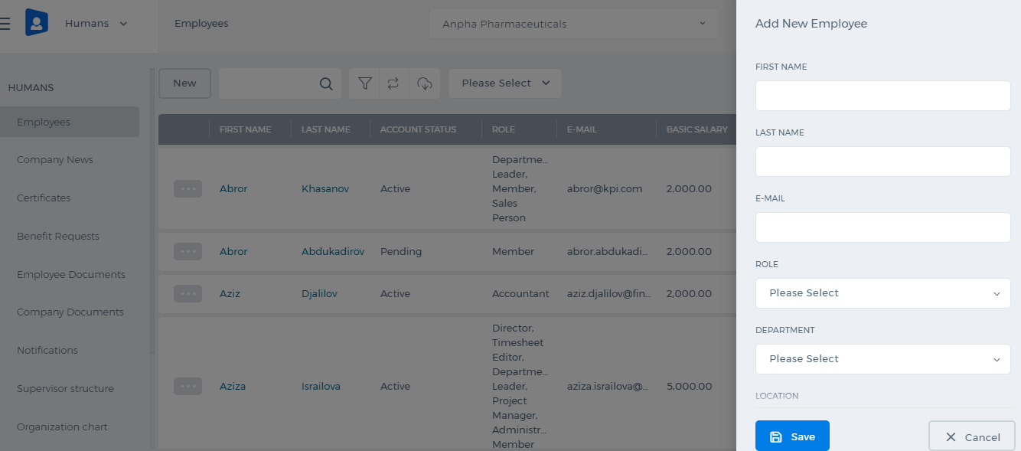
Task: Select the abror@kpi.com email cell
Action: click(605, 189)
